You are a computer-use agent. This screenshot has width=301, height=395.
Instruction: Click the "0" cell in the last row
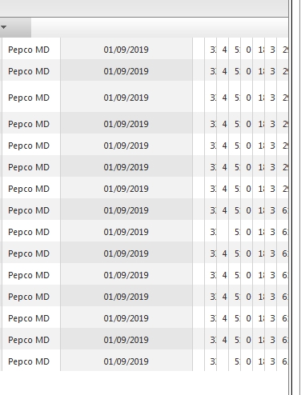(x=247, y=361)
